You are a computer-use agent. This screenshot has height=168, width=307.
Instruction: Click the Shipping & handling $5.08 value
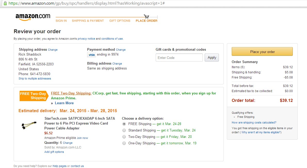click(x=289, y=72)
